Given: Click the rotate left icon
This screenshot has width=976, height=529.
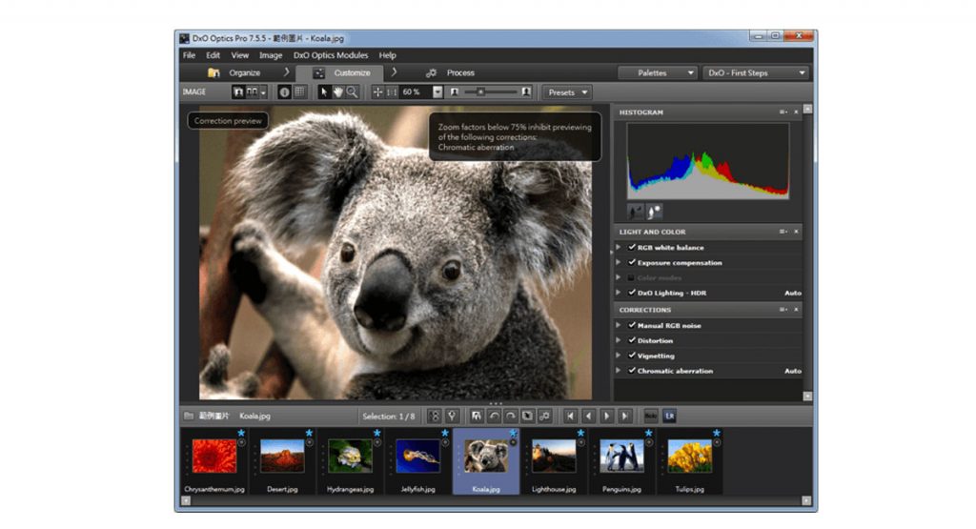Looking at the screenshot, I should click(x=494, y=416).
